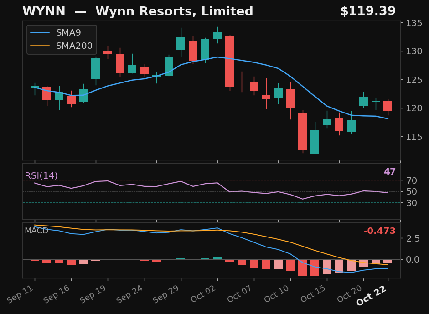The height and width of the screenshot is (314, 429).
Task: Click the RSI 50 level label
Action: point(411,192)
